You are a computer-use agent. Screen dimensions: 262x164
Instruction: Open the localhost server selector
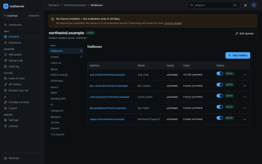(x=22, y=16)
